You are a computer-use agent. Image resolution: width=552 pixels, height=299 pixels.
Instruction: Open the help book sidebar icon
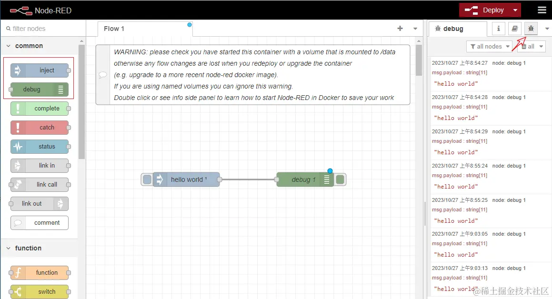pos(515,29)
